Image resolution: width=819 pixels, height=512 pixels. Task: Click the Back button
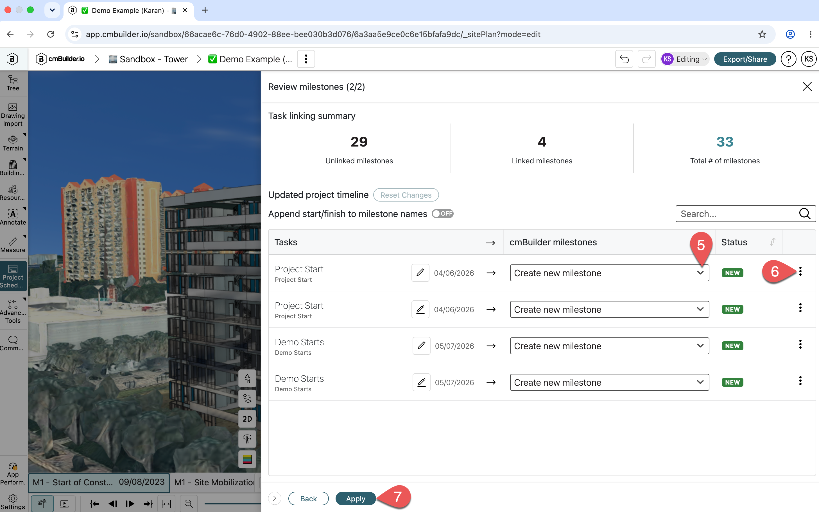click(309, 499)
